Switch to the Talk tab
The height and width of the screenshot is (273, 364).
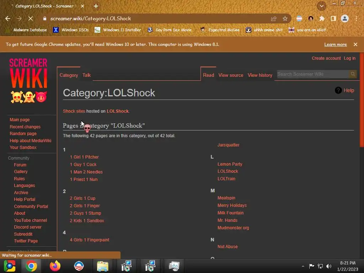tap(87, 75)
